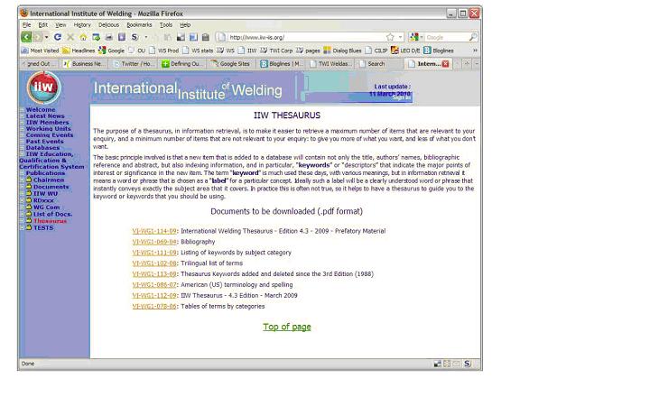Click the Google search box

point(446,37)
